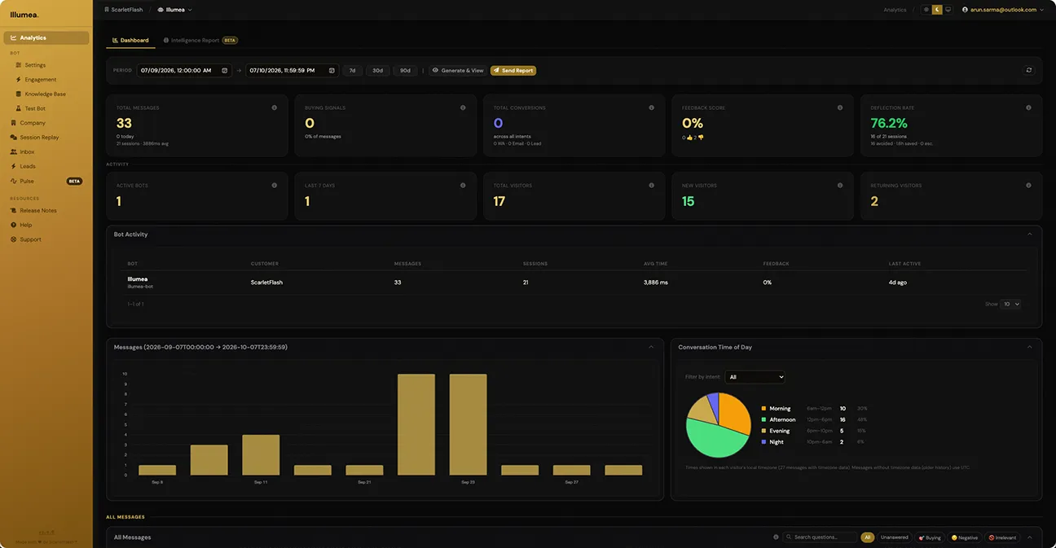Screen dimensions: 1056x548
Task: Collapse the Bot Activity panel
Action: coord(1030,235)
